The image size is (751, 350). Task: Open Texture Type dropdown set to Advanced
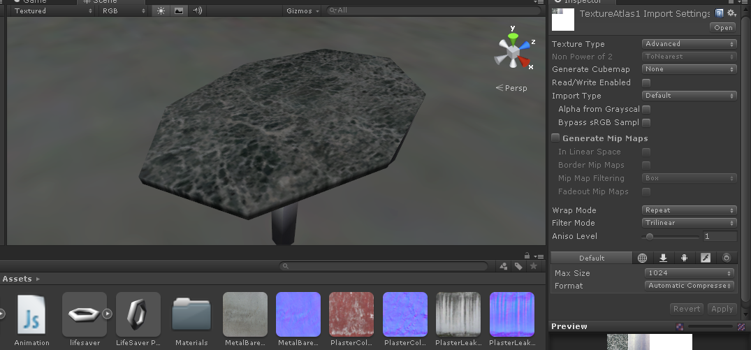pyautogui.click(x=690, y=44)
